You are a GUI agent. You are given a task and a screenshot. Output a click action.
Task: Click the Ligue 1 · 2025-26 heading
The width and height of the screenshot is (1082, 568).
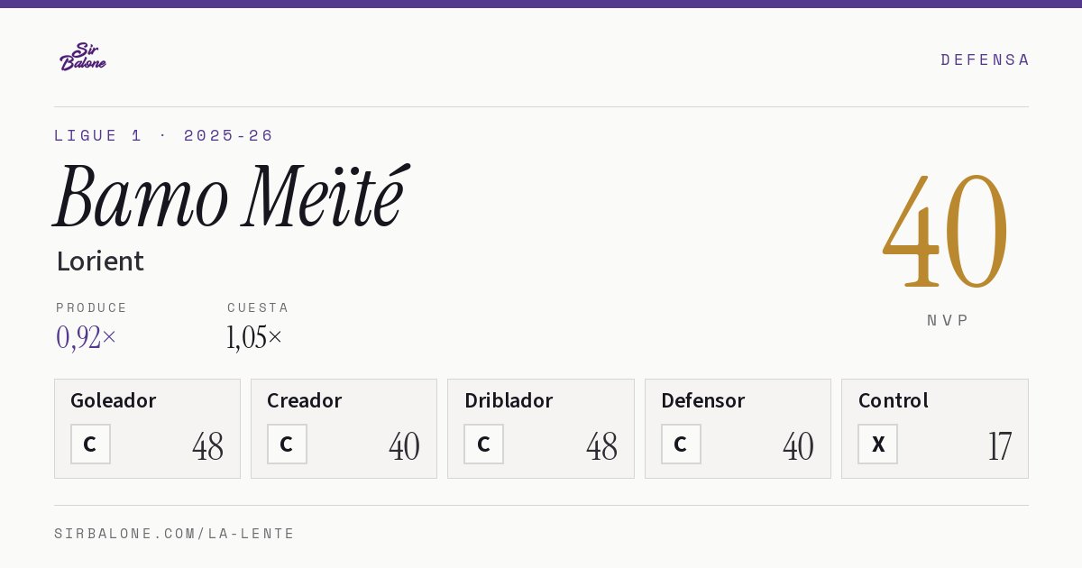pyautogui.click(x=164, y=135)
